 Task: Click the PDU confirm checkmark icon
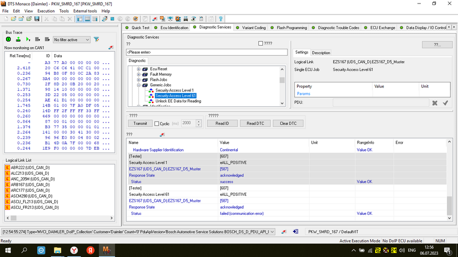pos(445,103)
